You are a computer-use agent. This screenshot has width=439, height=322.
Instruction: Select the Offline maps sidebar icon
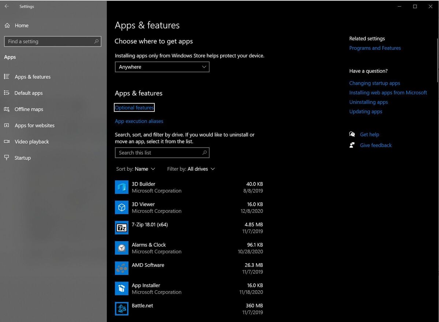7,109
